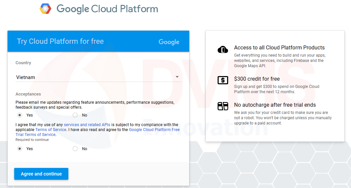Screen dimensions: 351x188
Task: Select No for email updates
Action: point(75,115)
